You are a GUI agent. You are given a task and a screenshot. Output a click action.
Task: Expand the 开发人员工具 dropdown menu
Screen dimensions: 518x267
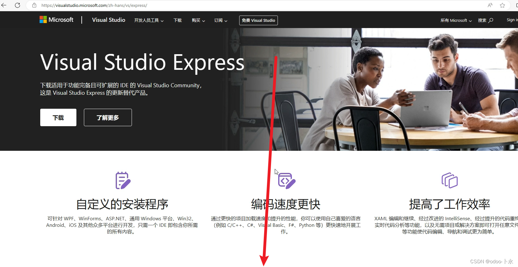(x=149, y=20)
